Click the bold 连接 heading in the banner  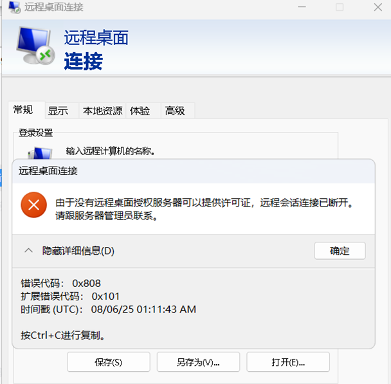(x=84, y=61)
